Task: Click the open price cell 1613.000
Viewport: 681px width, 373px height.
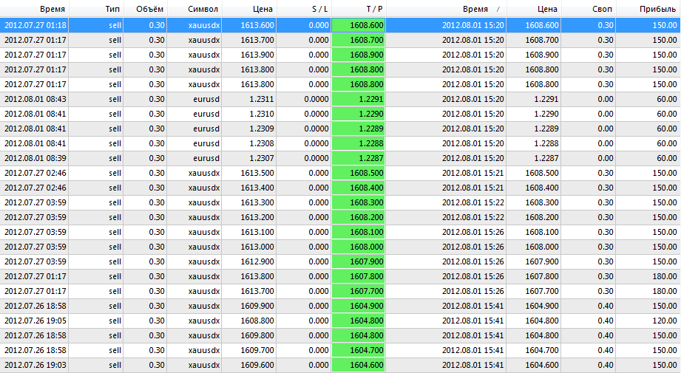Action: click(x=249, y=247)
